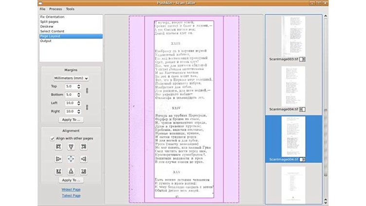This screenshot has height=206, width=366.
Task: Select bottom-right alignment icon
Action: (83, 171)
